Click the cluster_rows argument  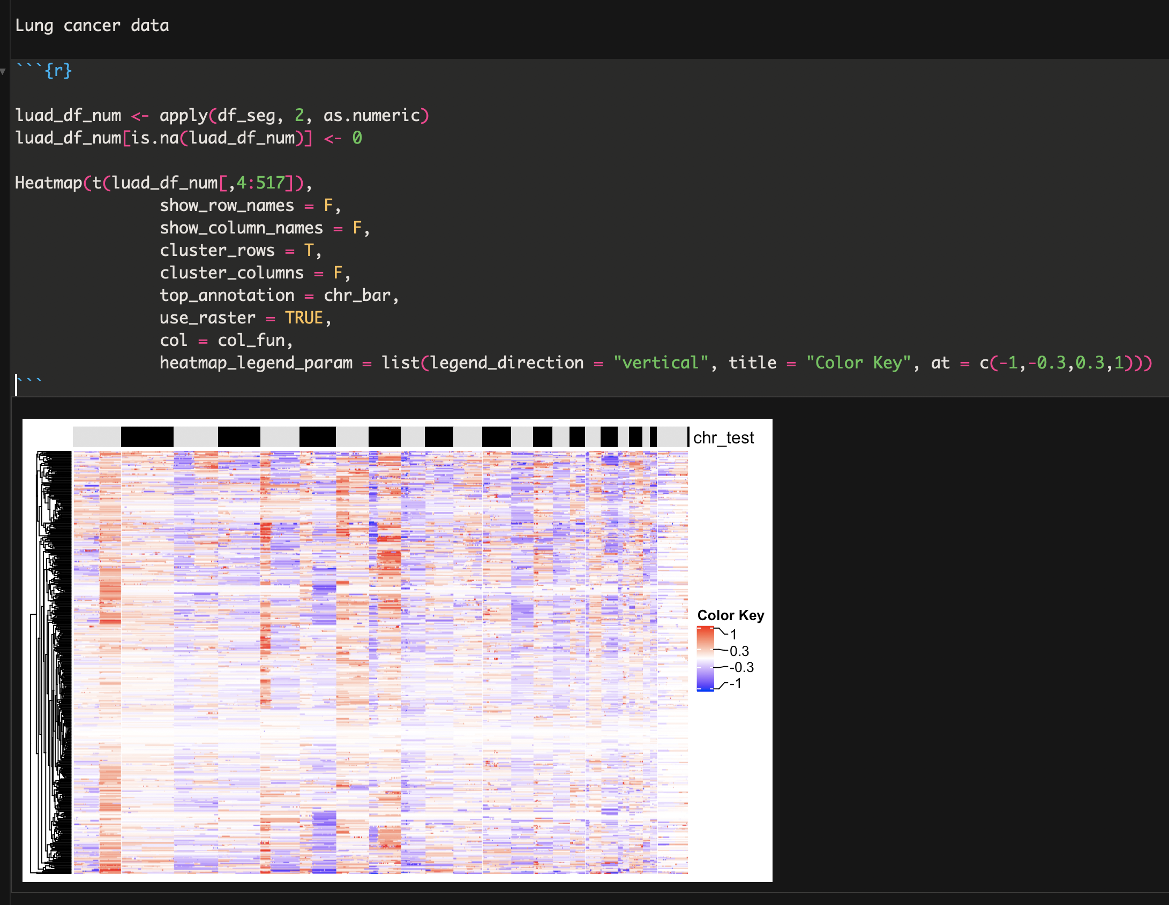217,250
